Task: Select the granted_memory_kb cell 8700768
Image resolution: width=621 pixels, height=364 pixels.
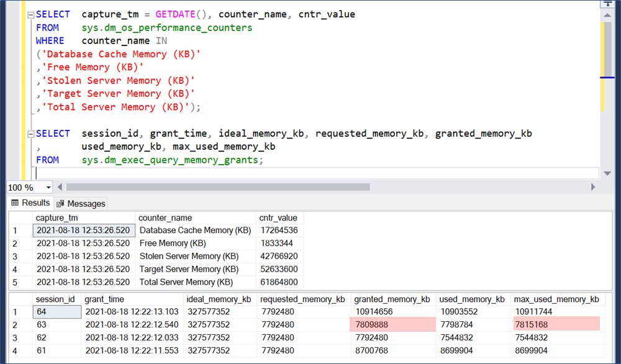Action: pos(393,351)
